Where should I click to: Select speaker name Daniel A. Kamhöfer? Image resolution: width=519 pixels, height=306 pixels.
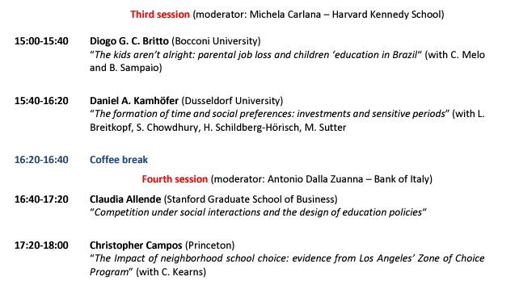point(134,101)
